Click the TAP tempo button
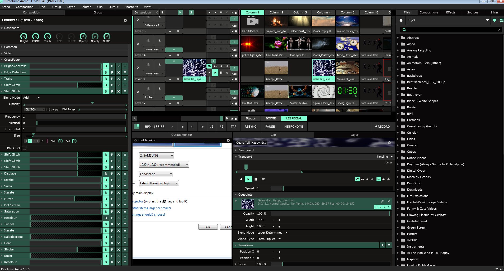 pyautogui.click(x=233, y=127)
